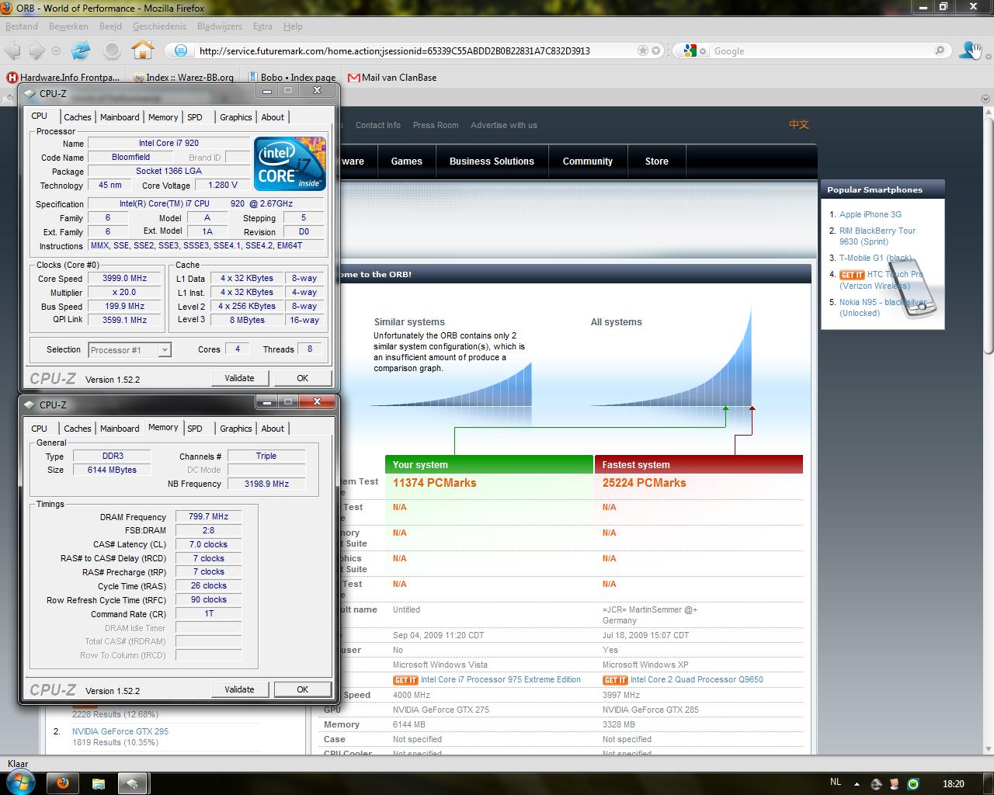Click GET IT badge for Core i7 975
Screen dimensions: 994x795
pos(405,680)
